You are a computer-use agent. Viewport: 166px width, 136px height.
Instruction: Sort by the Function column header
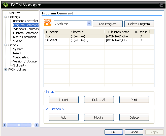(56, 32)
